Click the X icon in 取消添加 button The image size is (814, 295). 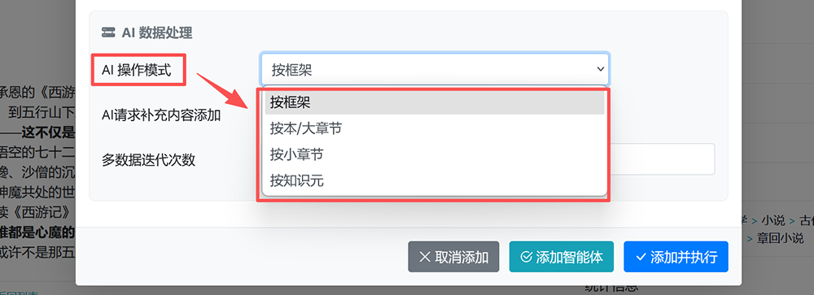pyautogui.click(x=425, y=257)
